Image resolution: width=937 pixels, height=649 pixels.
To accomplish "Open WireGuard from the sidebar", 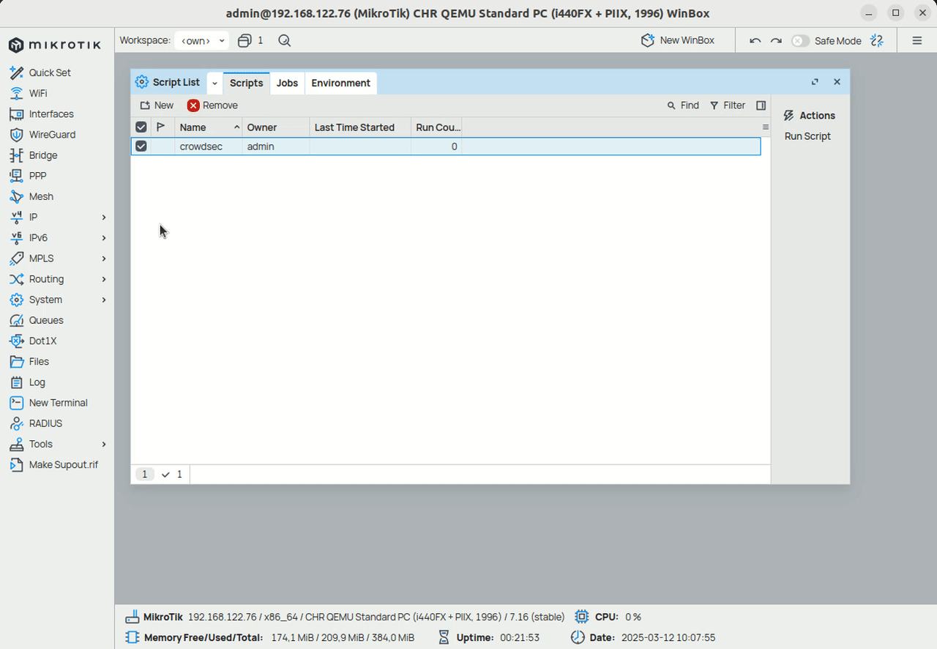I will 51,135.
